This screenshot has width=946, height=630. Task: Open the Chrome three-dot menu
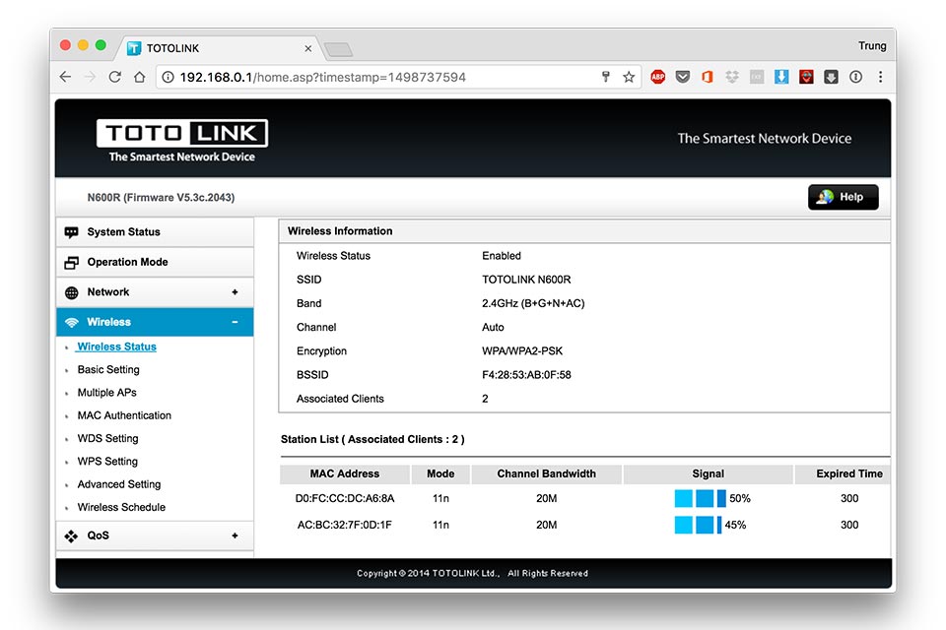[x=880, y=77]
